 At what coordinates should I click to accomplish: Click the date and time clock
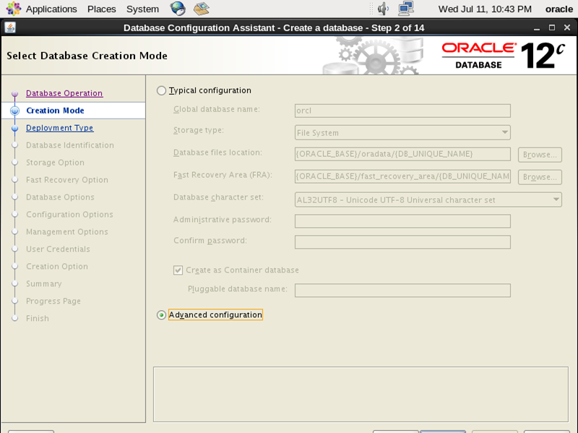click(485, 9)
